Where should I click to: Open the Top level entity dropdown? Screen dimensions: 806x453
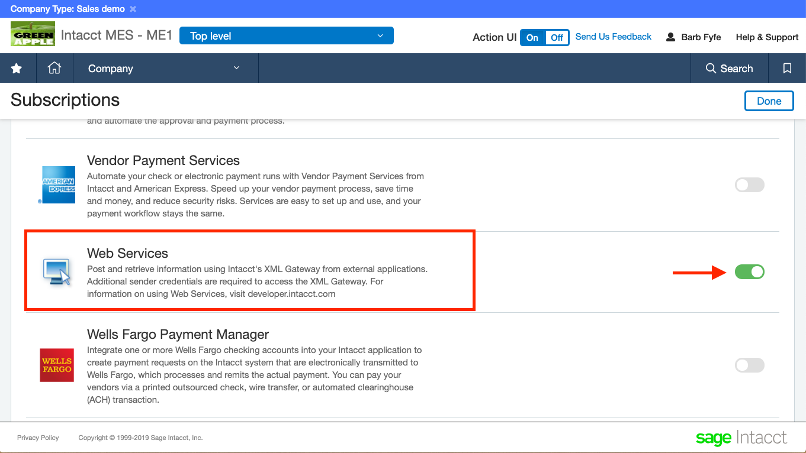click(x=287, y=36)
